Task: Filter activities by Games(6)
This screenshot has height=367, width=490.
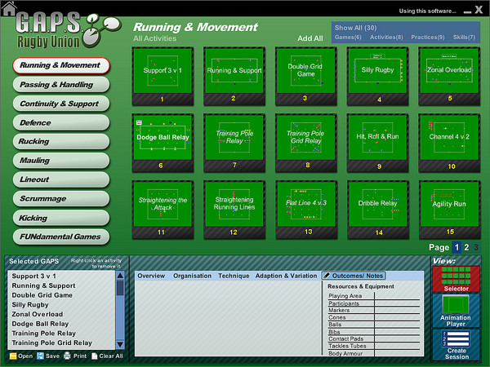Action: click(x=349, y=38)
